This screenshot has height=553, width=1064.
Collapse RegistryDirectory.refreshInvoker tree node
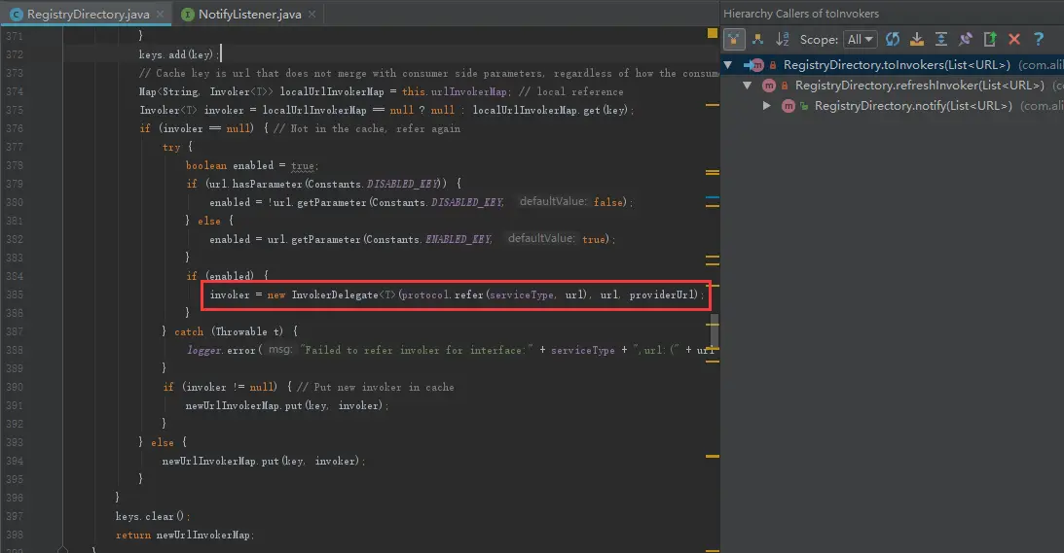(x=747, y=86)
